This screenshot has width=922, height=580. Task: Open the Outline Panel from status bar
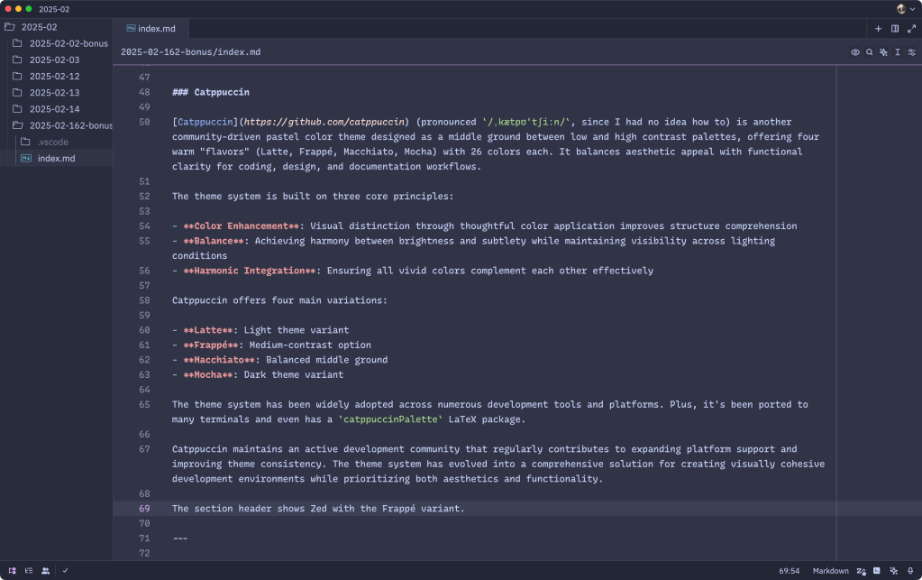point(29,570)
